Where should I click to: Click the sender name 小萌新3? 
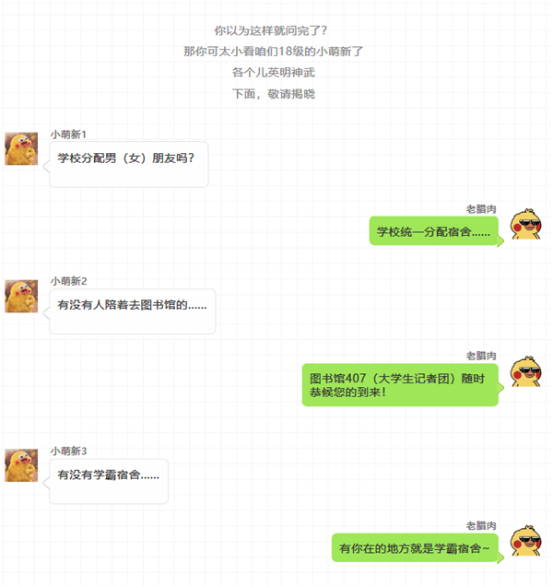68,451
